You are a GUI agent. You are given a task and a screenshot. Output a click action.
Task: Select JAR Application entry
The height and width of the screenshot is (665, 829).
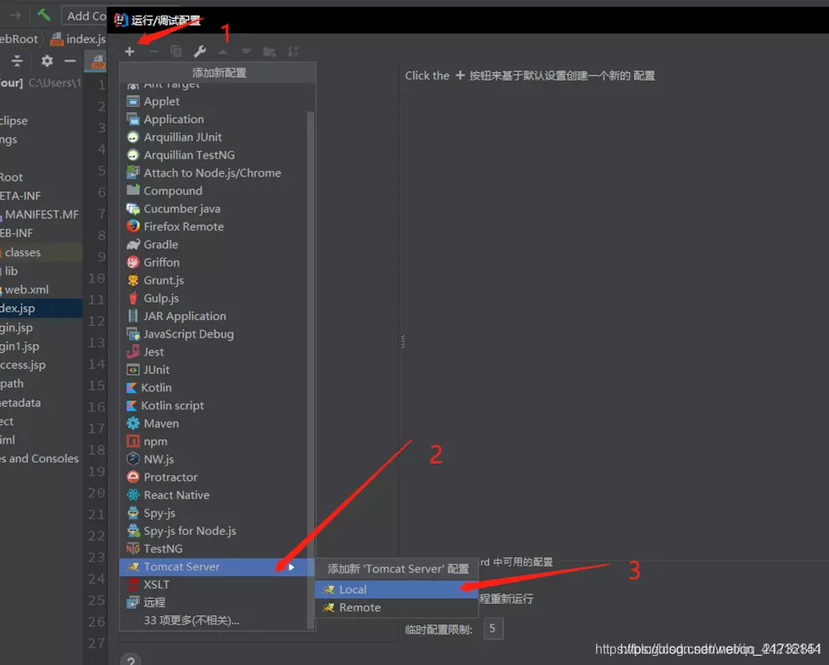click(x=213, y=316)
